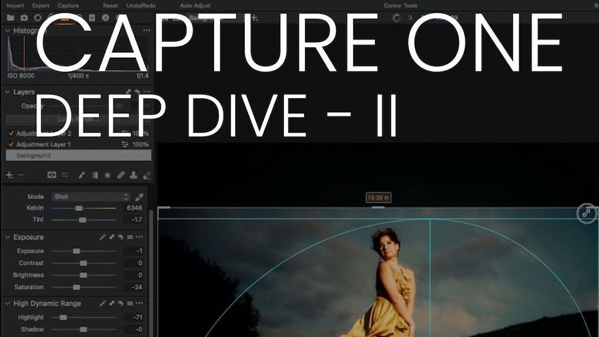Open Exposure panel three-dot menu
This screenshot has height=337, width=599.
point(139,237)
